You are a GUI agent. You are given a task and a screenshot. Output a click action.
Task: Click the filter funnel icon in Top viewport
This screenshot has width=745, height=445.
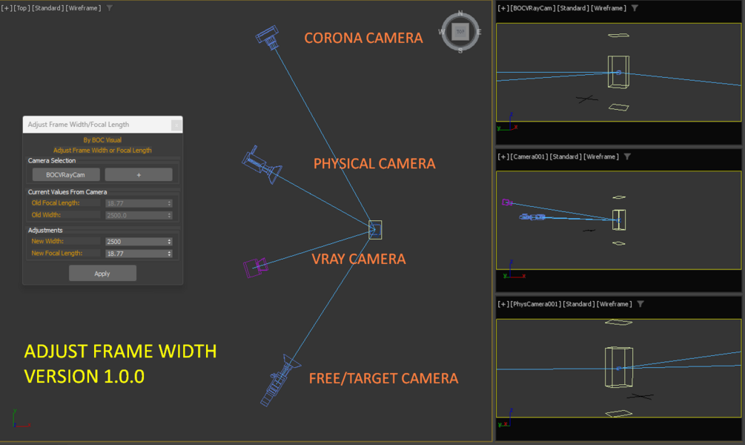pyautogui.click(x=109, y=8)
